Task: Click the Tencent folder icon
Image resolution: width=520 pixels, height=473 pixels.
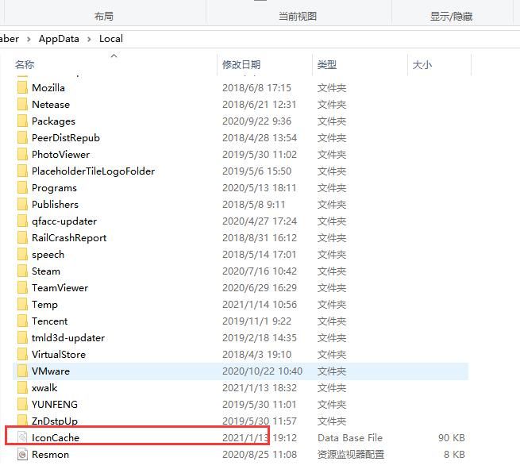Action: (22, 321)
